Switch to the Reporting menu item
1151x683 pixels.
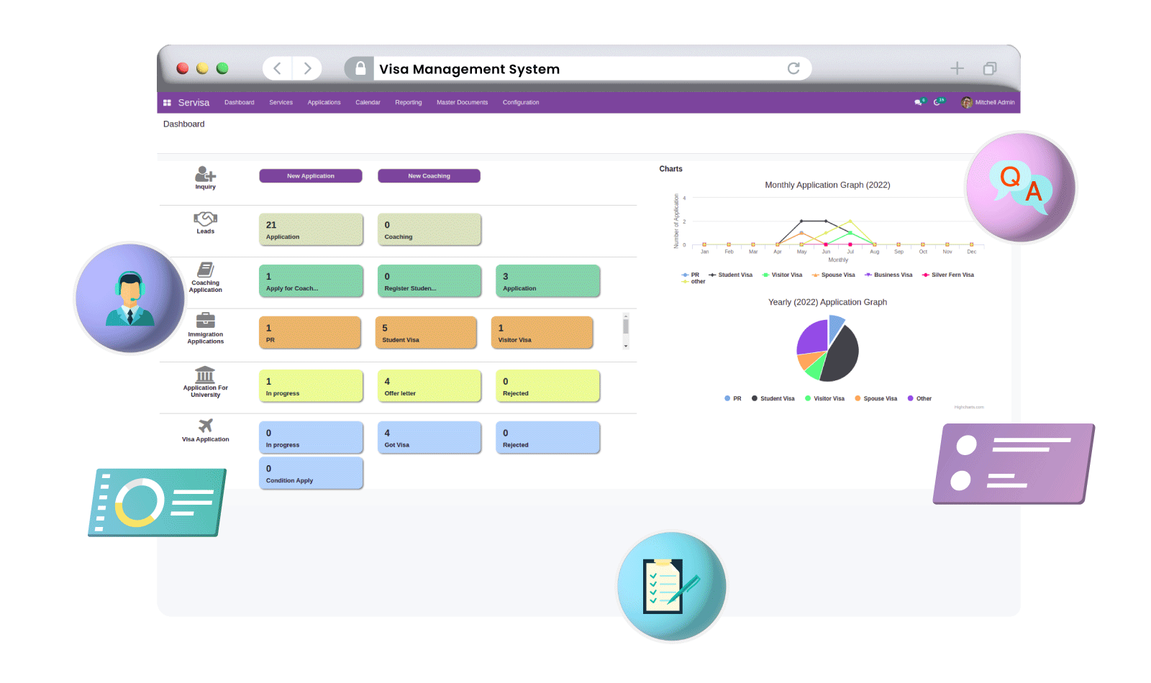tap(408, 102)
